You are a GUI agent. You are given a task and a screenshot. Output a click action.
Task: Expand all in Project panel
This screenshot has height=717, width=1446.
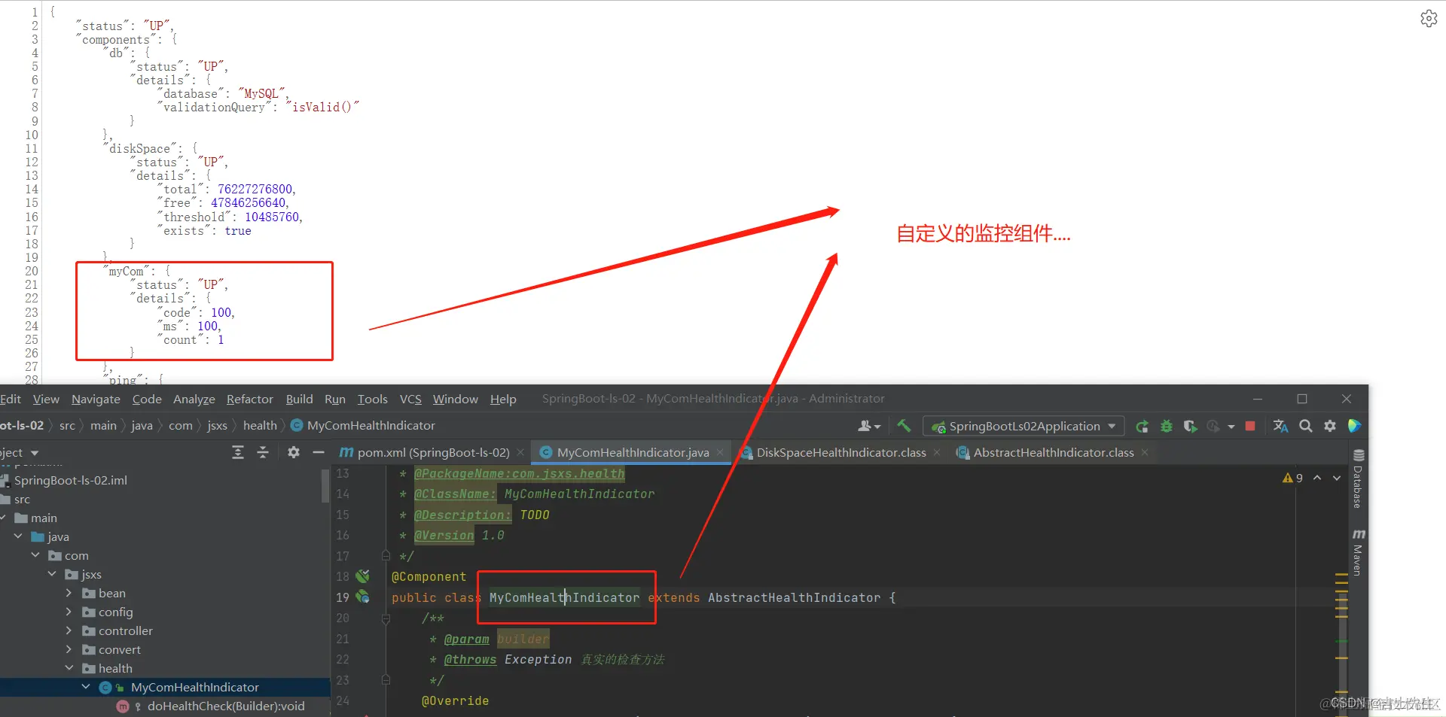click(238, 452)
